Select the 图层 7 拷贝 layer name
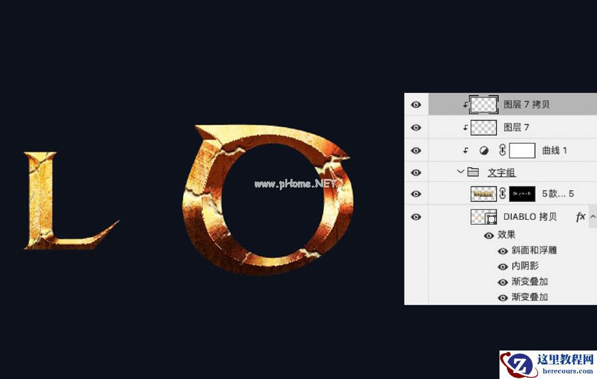597x379 pixels. (527, 104)
